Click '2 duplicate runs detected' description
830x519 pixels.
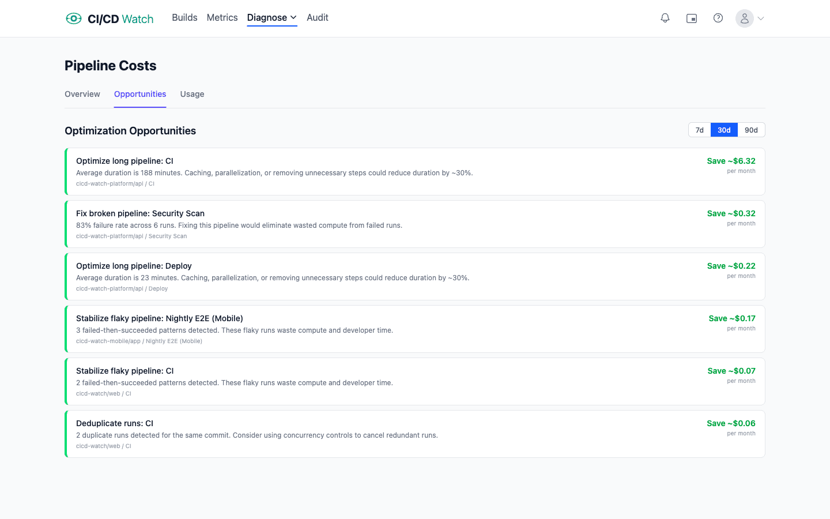click(257, 435)
